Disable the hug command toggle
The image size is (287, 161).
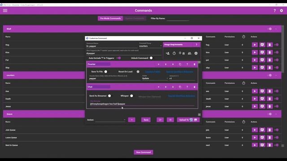[x=277, y=45]
